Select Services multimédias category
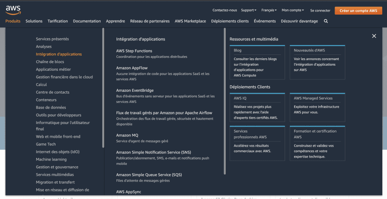Viewport: 387px width, 199px height. (x=55, y=175)
